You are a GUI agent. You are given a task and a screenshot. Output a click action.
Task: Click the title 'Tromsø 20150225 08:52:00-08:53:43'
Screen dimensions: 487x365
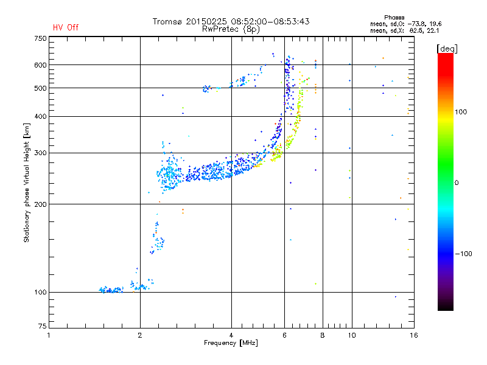pyautogui.click(x=231, y=21)
